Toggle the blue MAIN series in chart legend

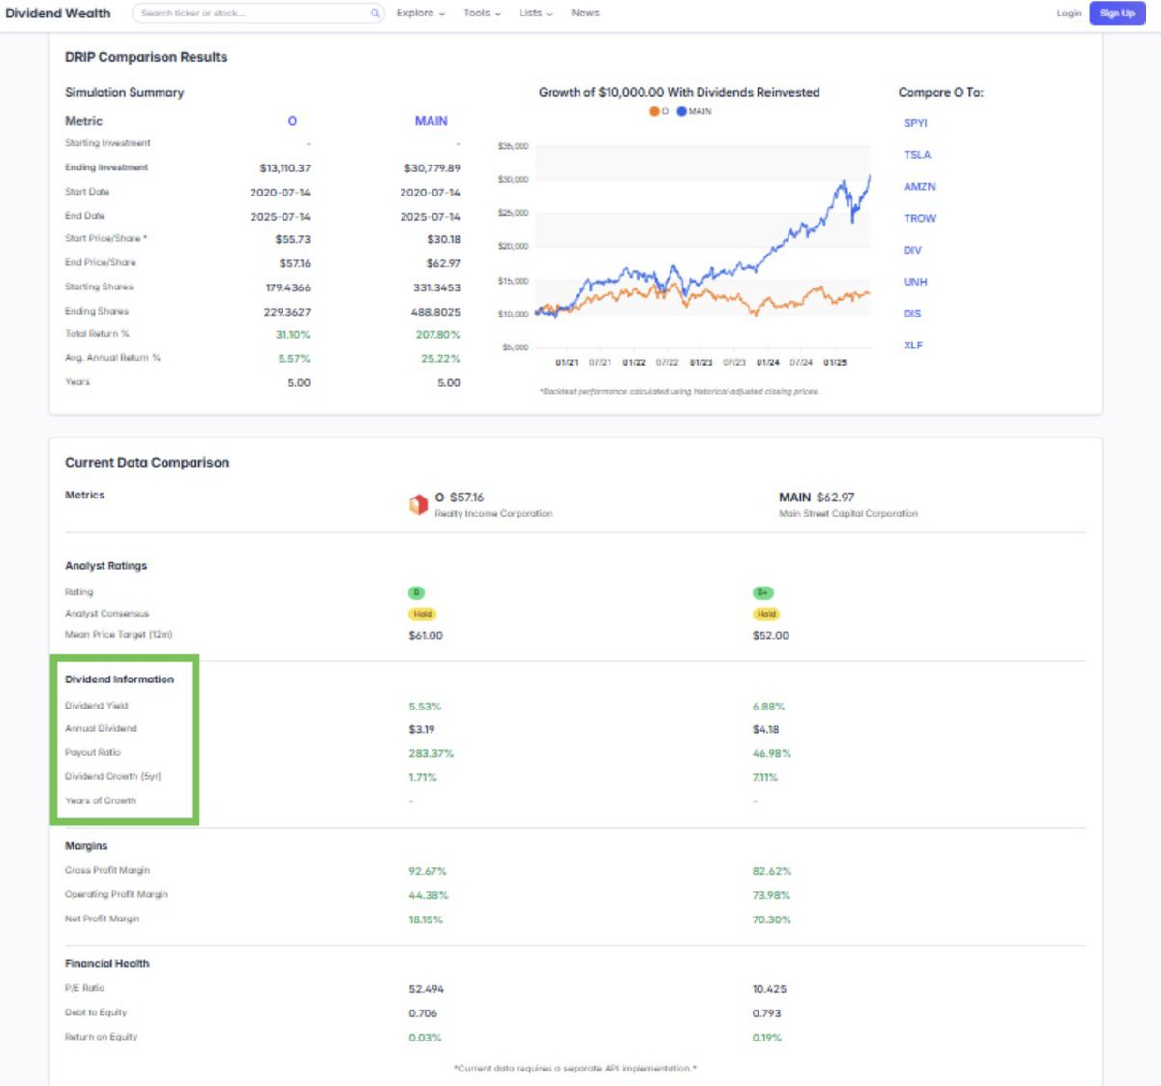tap(695, 112)
